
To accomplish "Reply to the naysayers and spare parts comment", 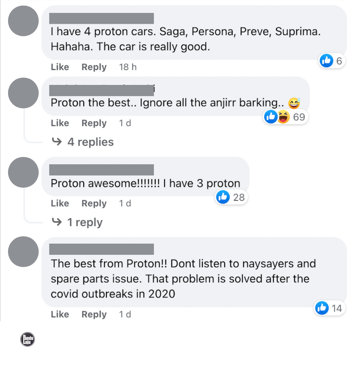I will [x=94, y=315].
